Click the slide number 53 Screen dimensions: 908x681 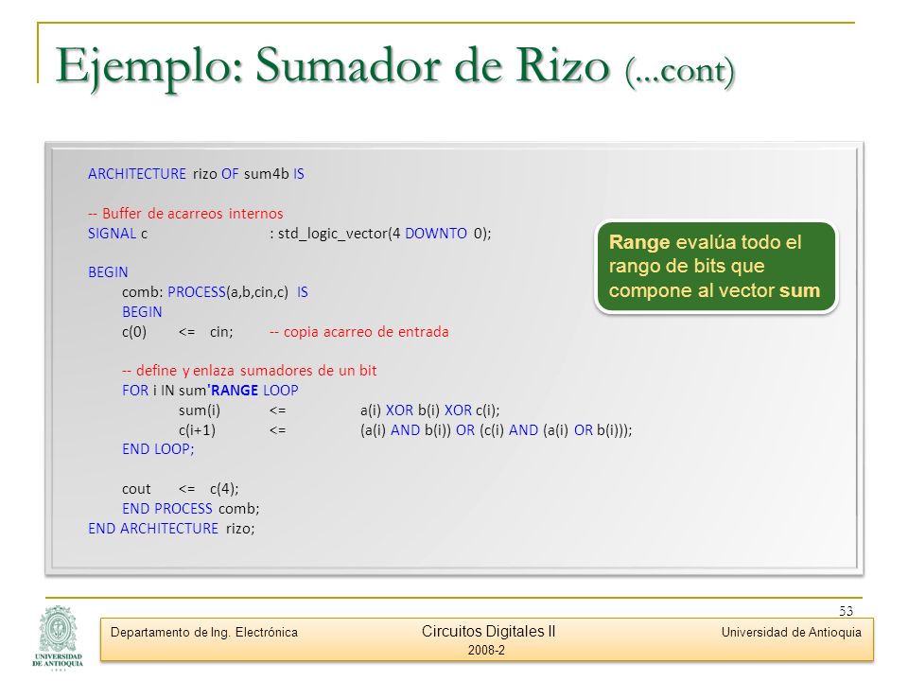(846, 611)
